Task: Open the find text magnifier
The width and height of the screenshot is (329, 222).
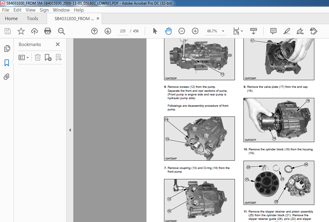Action: tap(61, 31)
